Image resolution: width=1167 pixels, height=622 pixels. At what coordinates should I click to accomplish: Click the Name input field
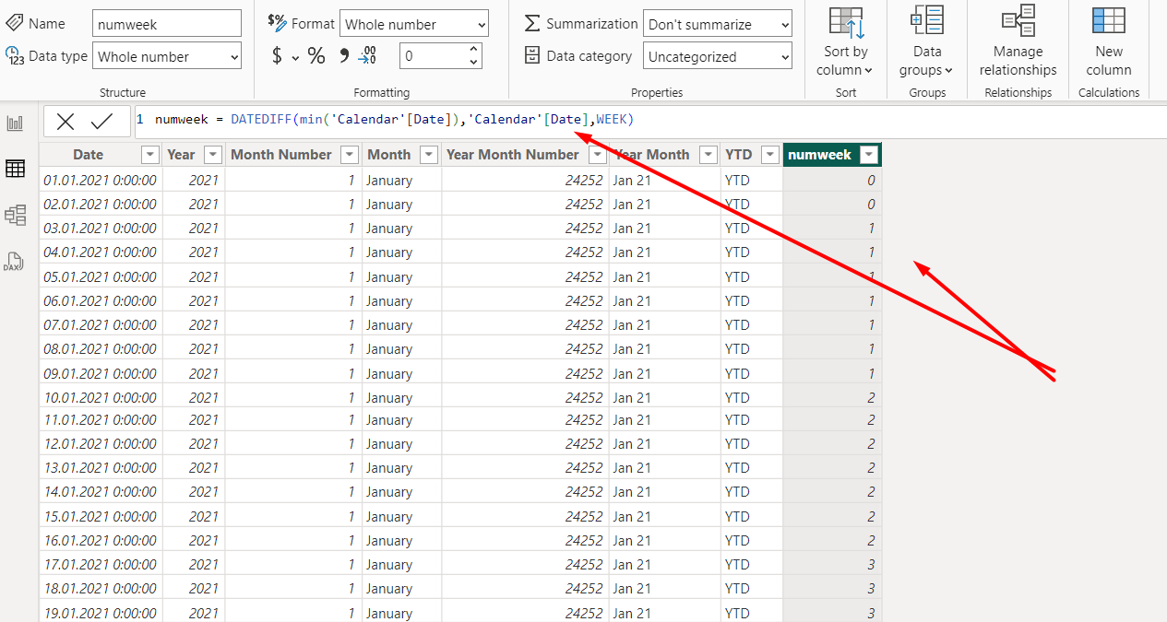click(x=167, y=23)
